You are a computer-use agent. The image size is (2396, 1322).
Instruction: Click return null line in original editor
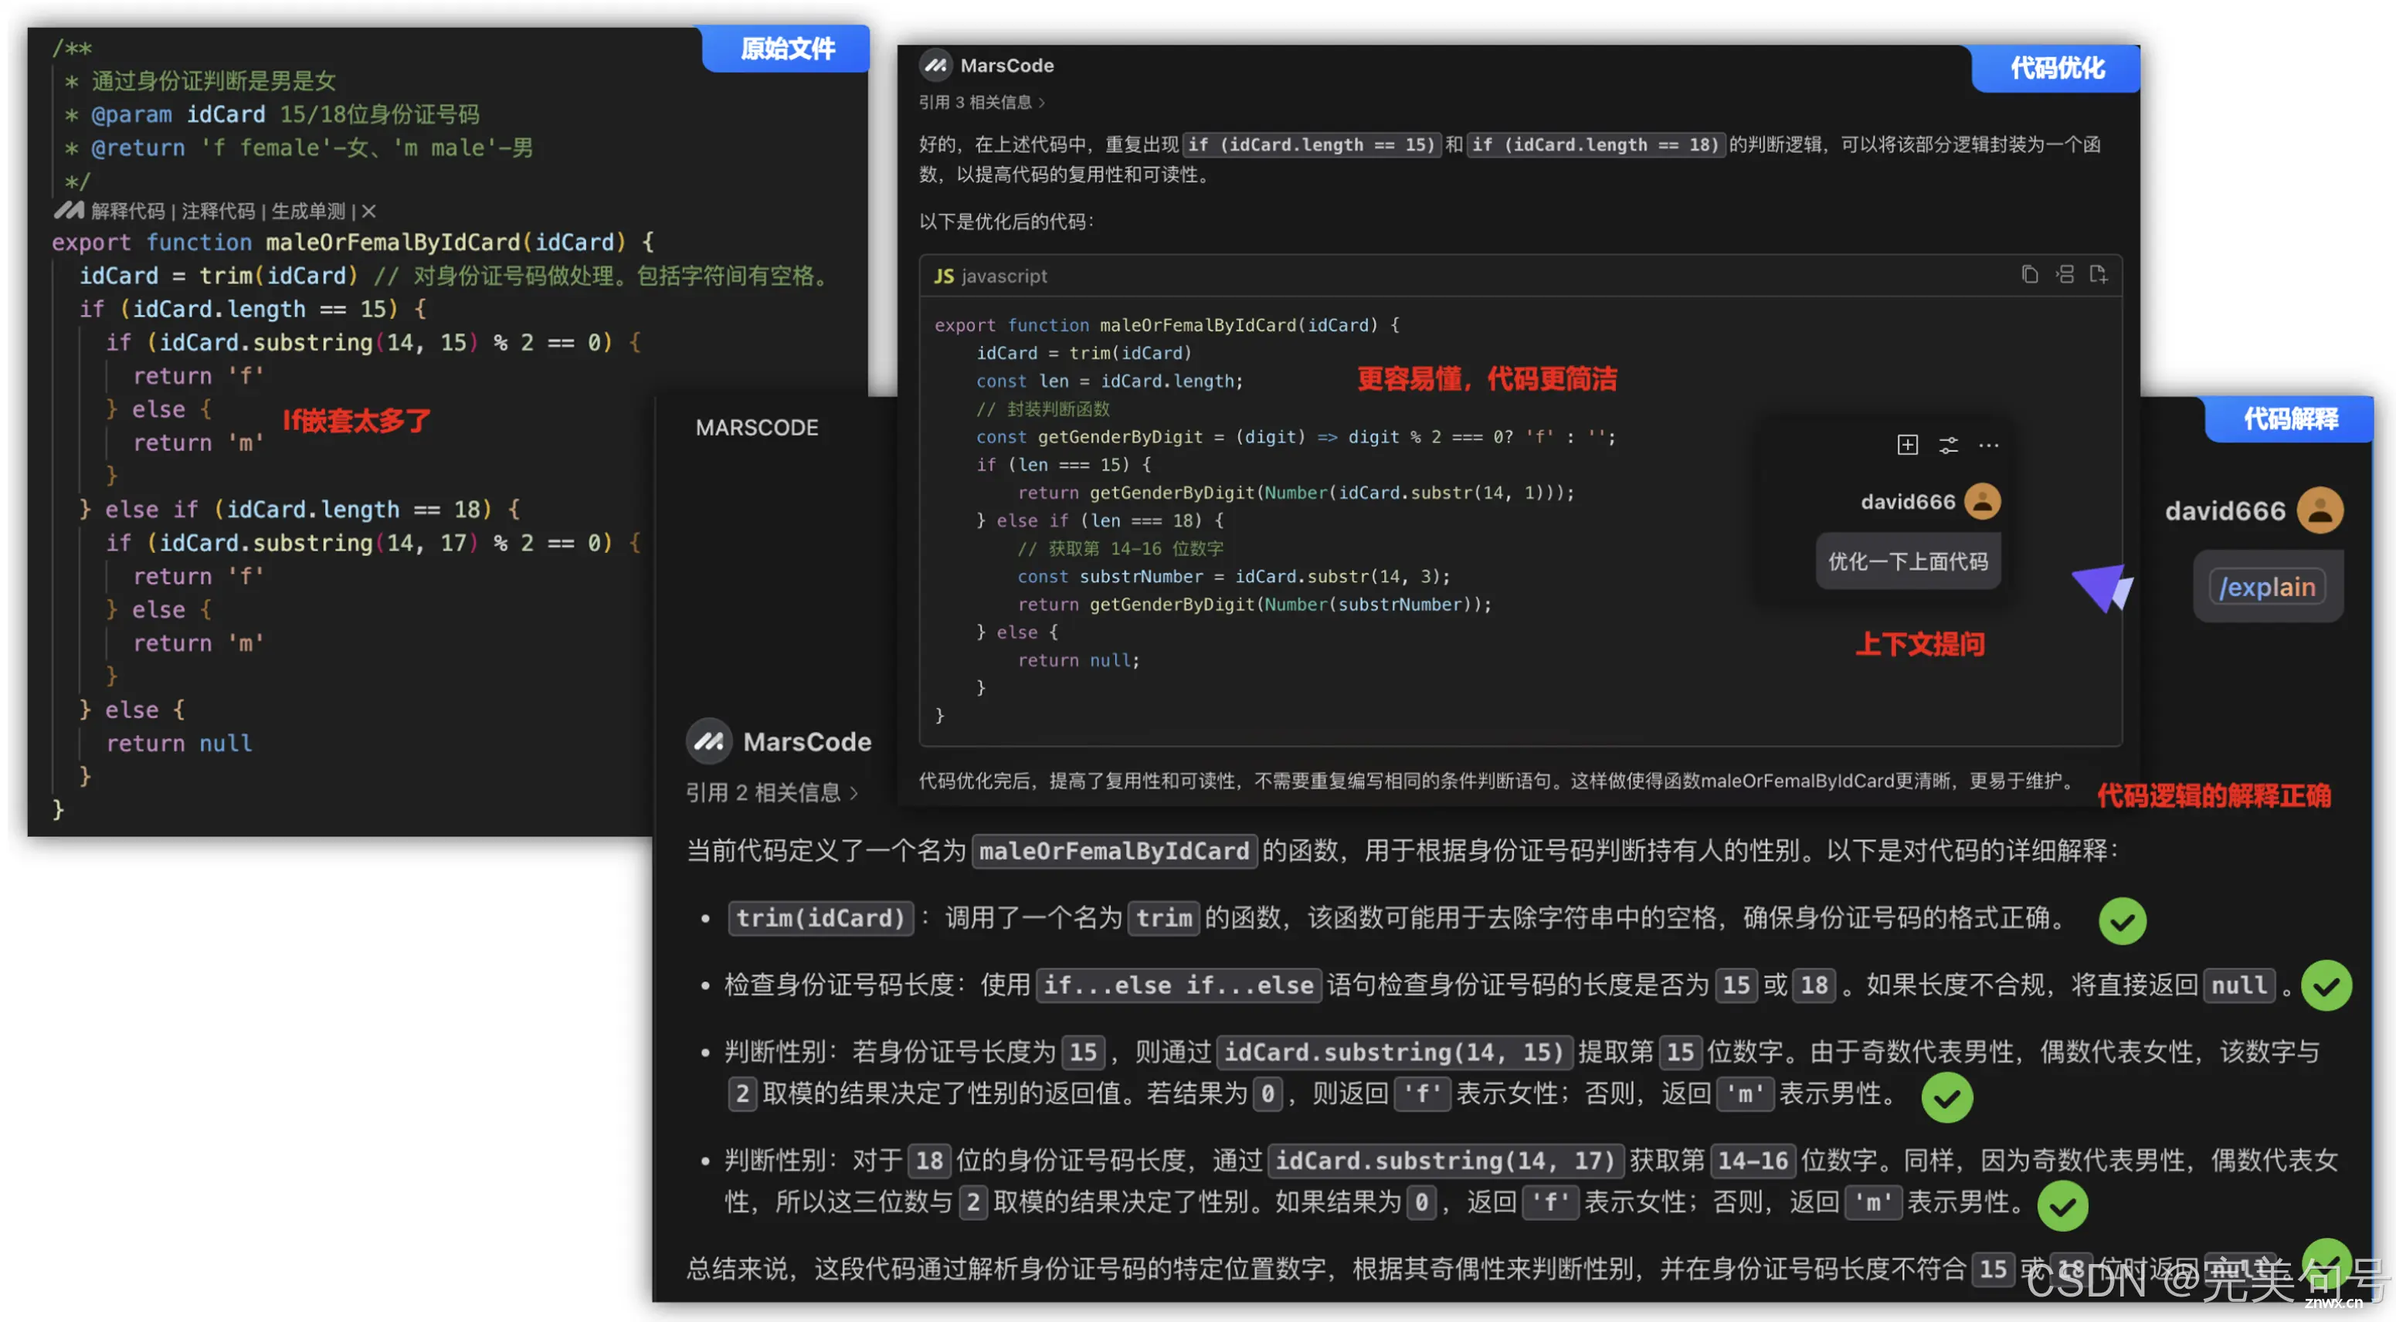coord(178,743)
